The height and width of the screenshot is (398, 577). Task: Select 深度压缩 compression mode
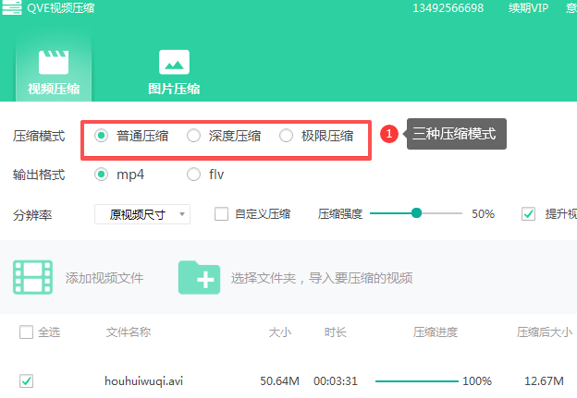click(193, 136)
